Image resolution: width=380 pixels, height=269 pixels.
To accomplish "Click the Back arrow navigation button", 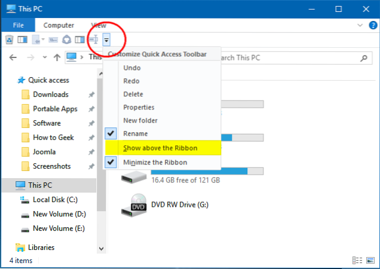I will coord(14,58).
